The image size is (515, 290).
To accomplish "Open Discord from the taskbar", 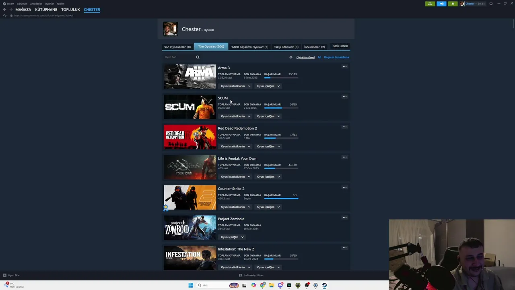I will pyautogui.click(x=280, y=285).
